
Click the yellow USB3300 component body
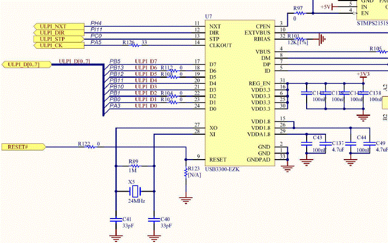click(x=240, y=93)
